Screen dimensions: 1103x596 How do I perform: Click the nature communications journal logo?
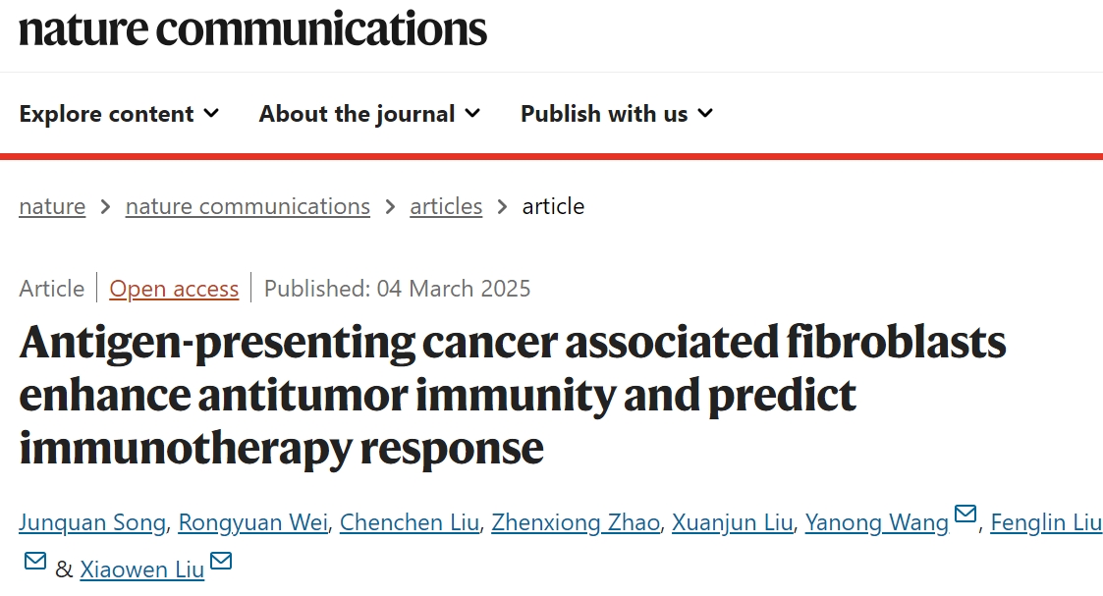coord(252,28)
